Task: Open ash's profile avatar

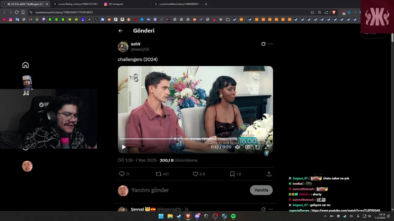Action: click(x=123, y=47)
